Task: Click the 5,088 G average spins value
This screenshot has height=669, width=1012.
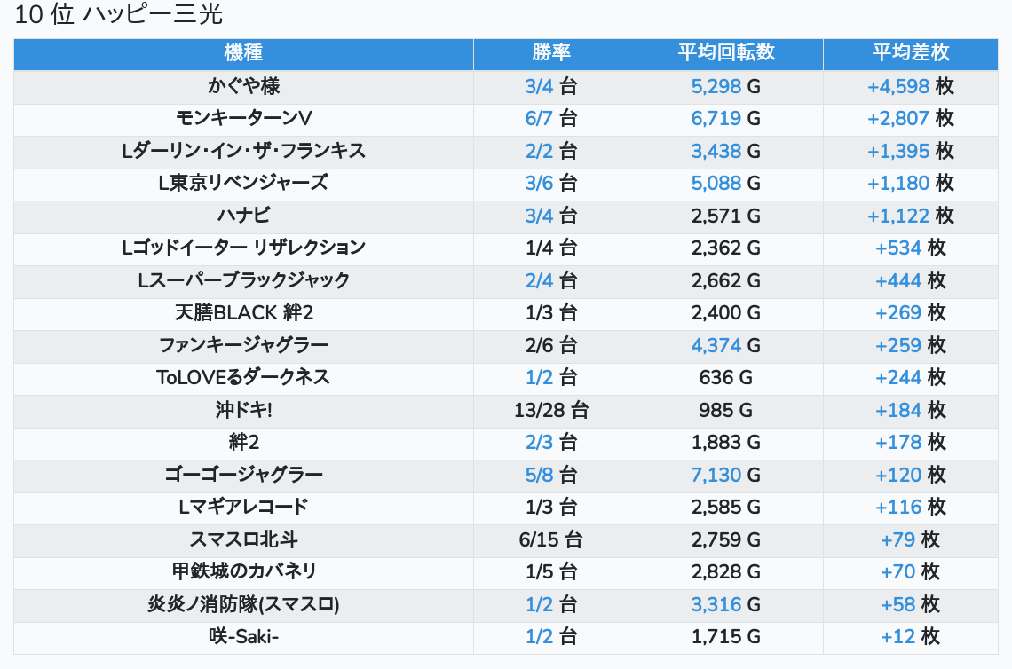Action: 725,183
